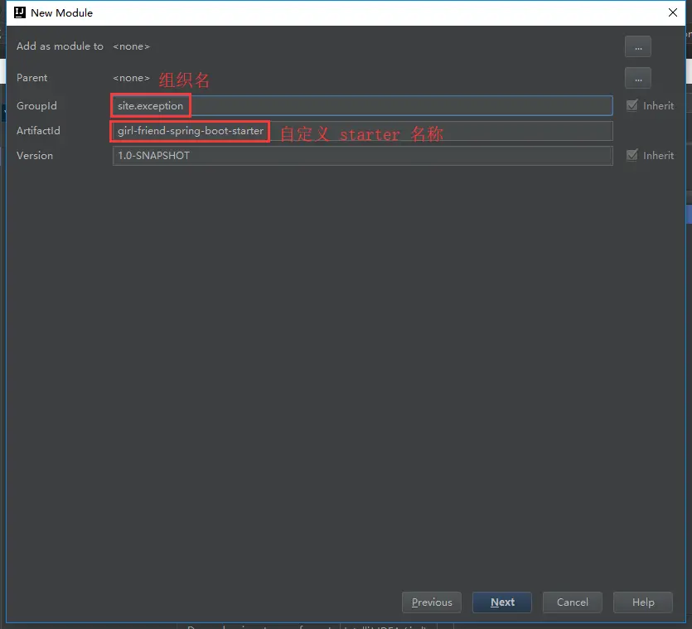Screen dimensions: 692x629
Task: Click the Parent label
Action: click(x=31, y=78)
